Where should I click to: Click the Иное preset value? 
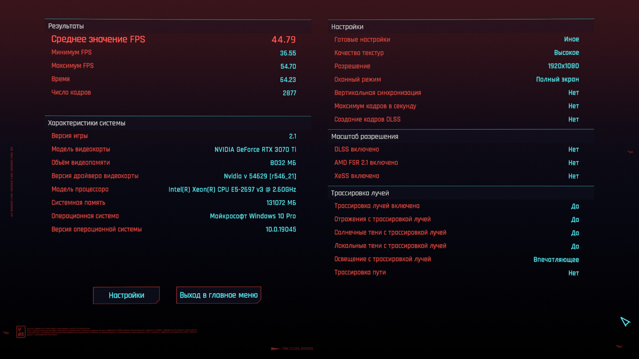coord(571,39)
